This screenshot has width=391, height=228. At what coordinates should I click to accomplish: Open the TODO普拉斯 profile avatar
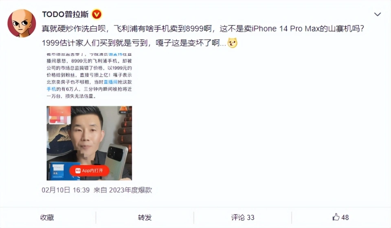coord(22,23)
